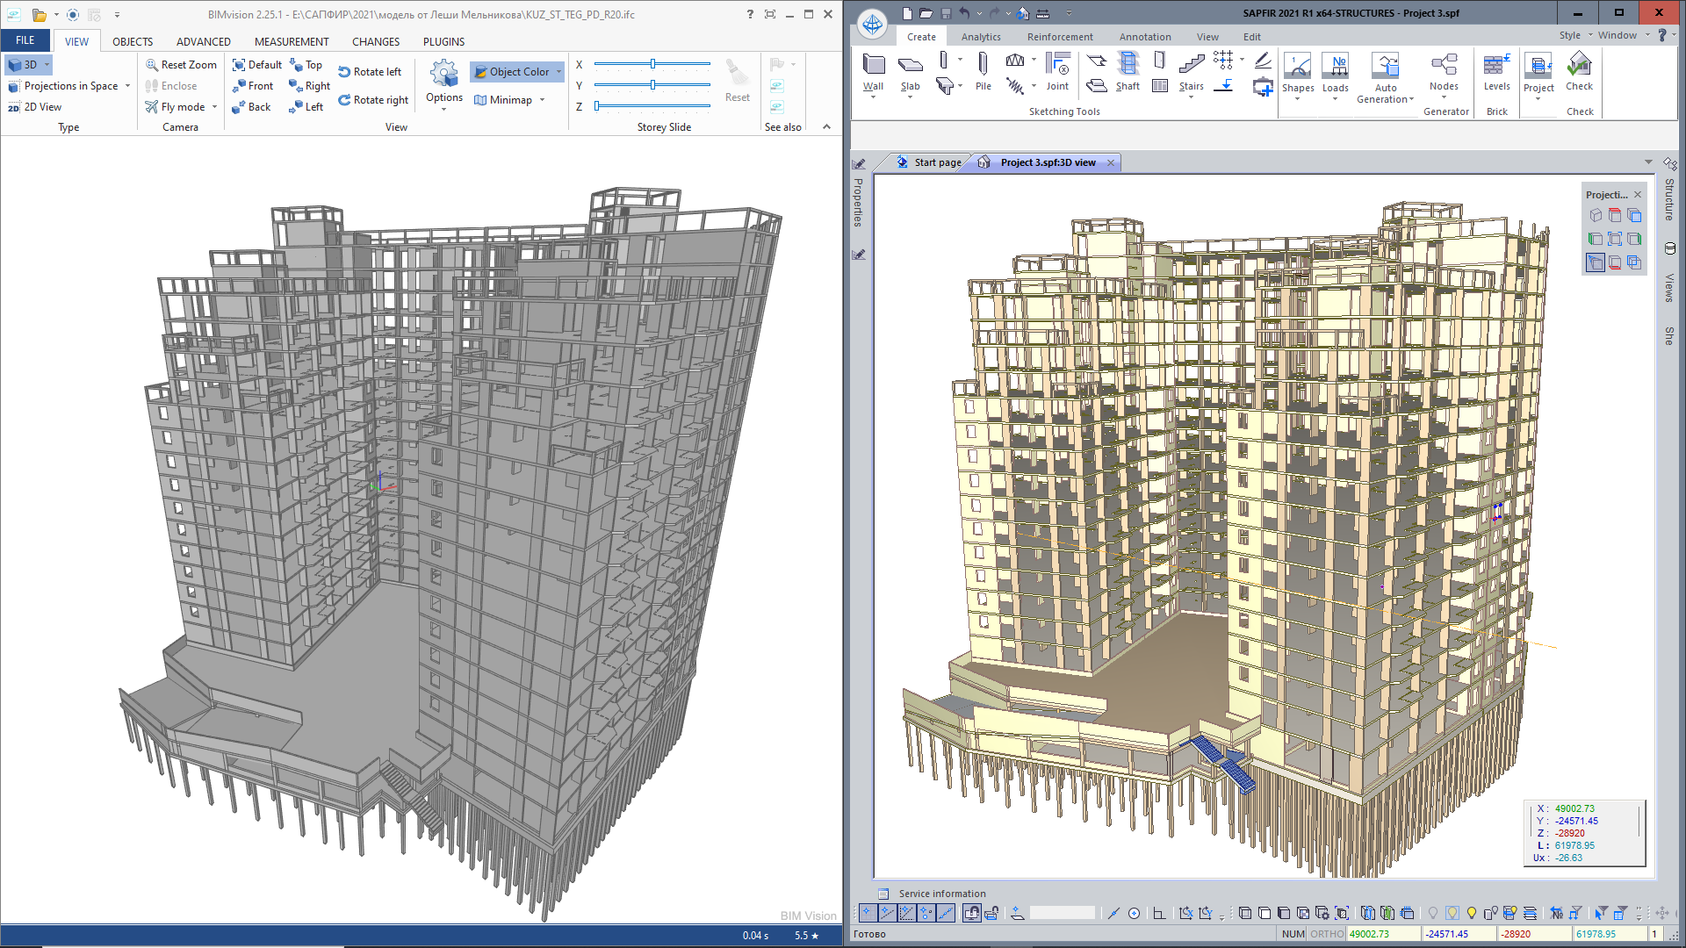Expand the Projections in Space dropdown
Viewport: 1686px width, 948px height.
click(128, 86)
